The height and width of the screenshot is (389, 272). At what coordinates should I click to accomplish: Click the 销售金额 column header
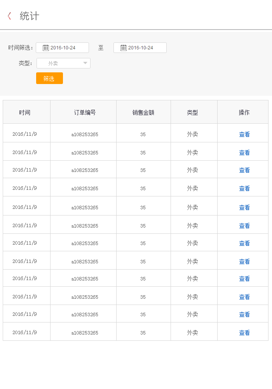(143, 112)
